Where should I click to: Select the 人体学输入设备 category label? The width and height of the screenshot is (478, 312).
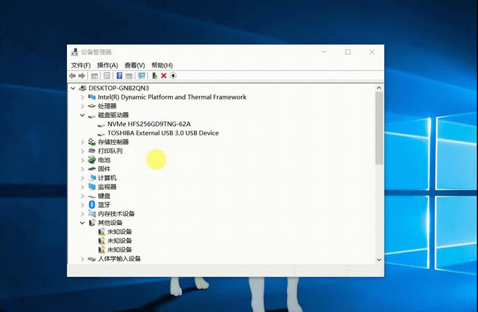[x=119, y=259]
